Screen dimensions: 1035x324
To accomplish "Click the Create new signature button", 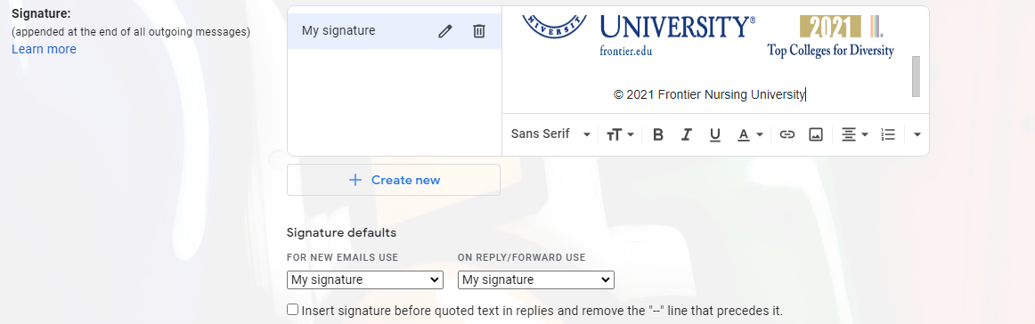I will pyautogui.click(x=394, y=180).
